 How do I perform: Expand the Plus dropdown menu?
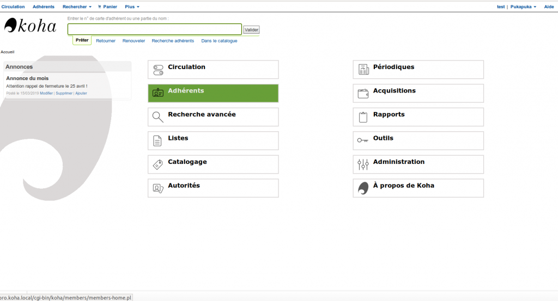(x=132, y=7)
